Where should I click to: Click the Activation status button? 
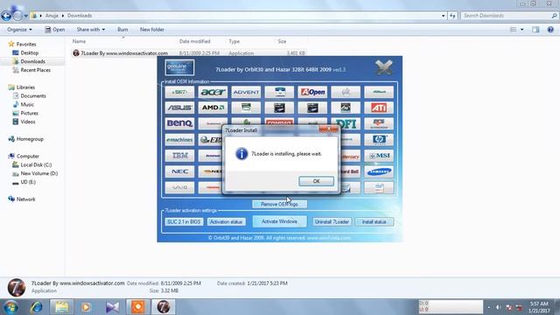click(x=226, y=221)
